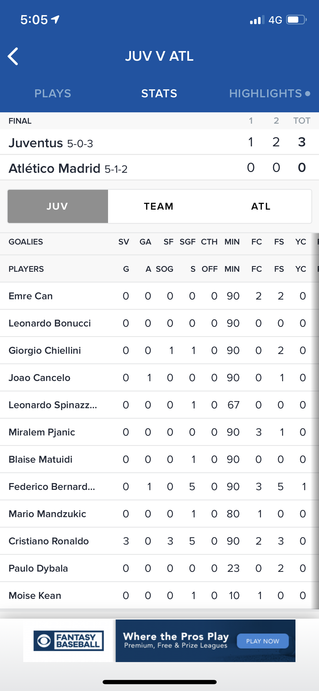Open Paulo Dybala player row
Image resolution: width=319 pixels, height=691 pixels.
click(x=38, y=568)
